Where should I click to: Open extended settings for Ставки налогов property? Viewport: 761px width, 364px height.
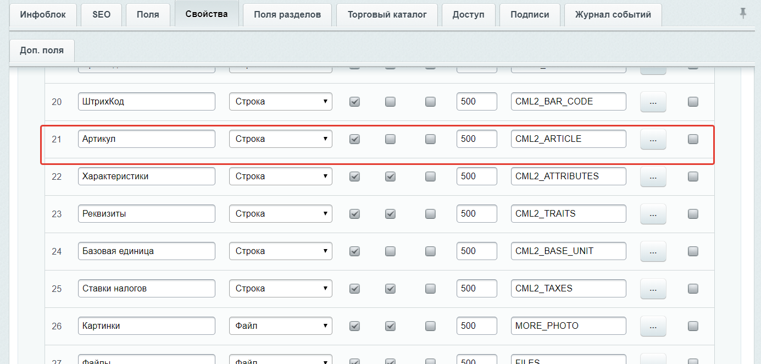click(x=653, y=288)
